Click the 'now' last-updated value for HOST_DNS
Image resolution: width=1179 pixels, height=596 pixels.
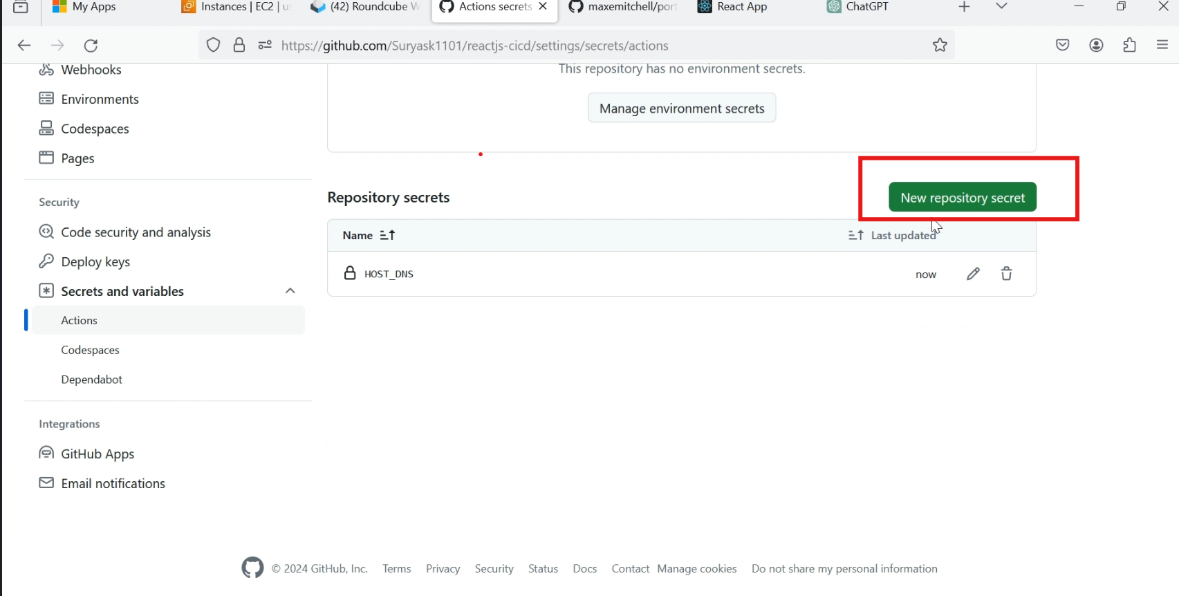coord(926,274)
